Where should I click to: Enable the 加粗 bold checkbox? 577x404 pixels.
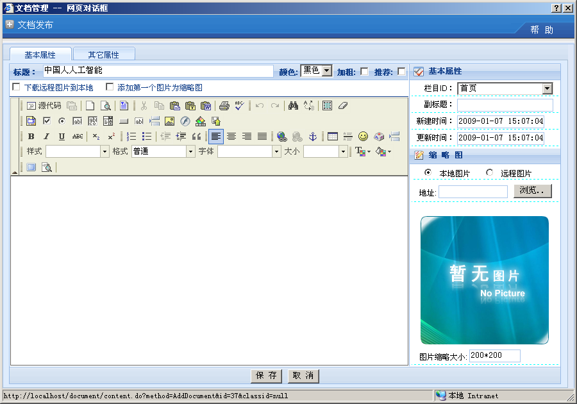(x=364, y=71)
